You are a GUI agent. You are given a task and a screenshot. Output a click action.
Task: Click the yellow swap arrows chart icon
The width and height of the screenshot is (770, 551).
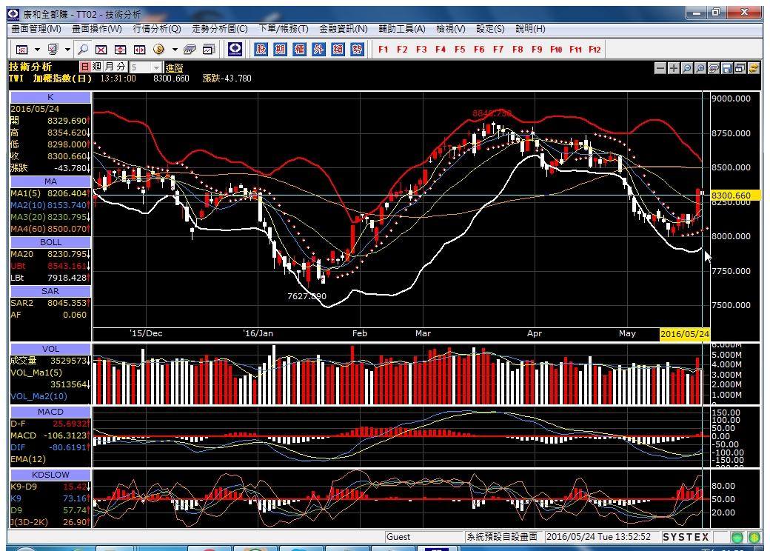pos(753,68)
